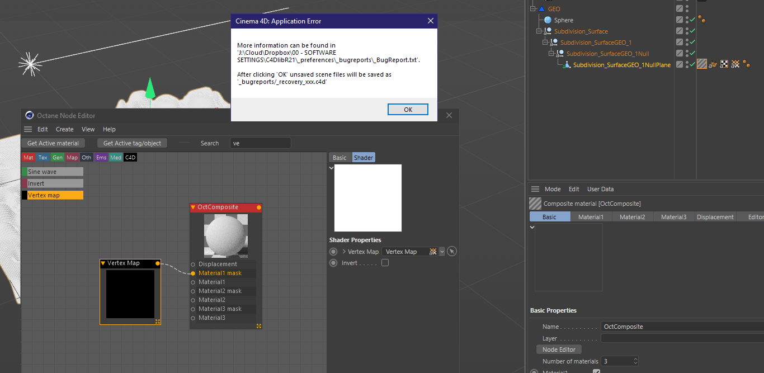Click the Name field with OctComposite
Viewport: 764px width, 373px height.
click(682, 327)
